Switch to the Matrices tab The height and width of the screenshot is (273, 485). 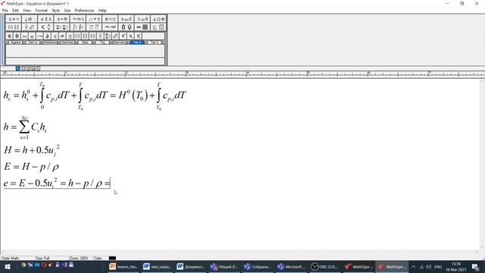[67, 42]
